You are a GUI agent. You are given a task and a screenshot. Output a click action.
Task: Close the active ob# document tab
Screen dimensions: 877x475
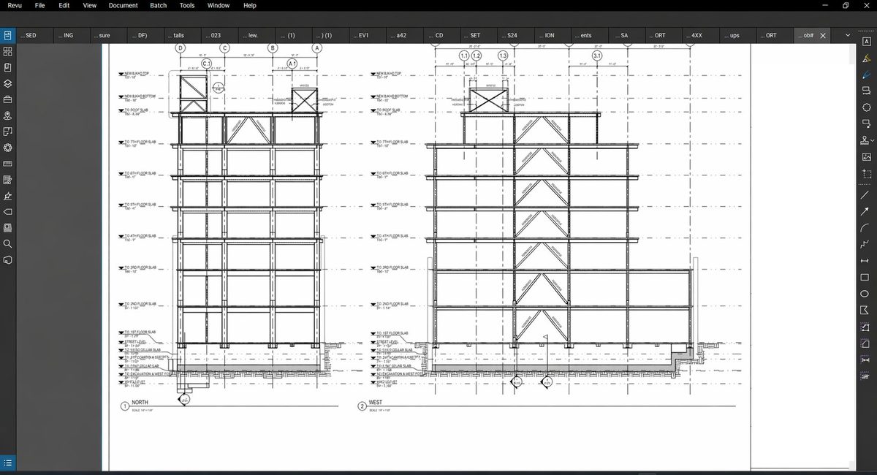pyautogui.click(x=823, y=34)
